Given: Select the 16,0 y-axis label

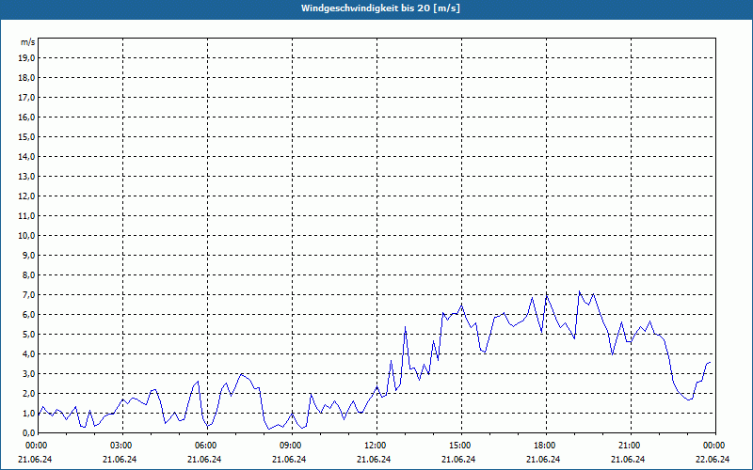Looking at the screenshot, I should 26,117.
